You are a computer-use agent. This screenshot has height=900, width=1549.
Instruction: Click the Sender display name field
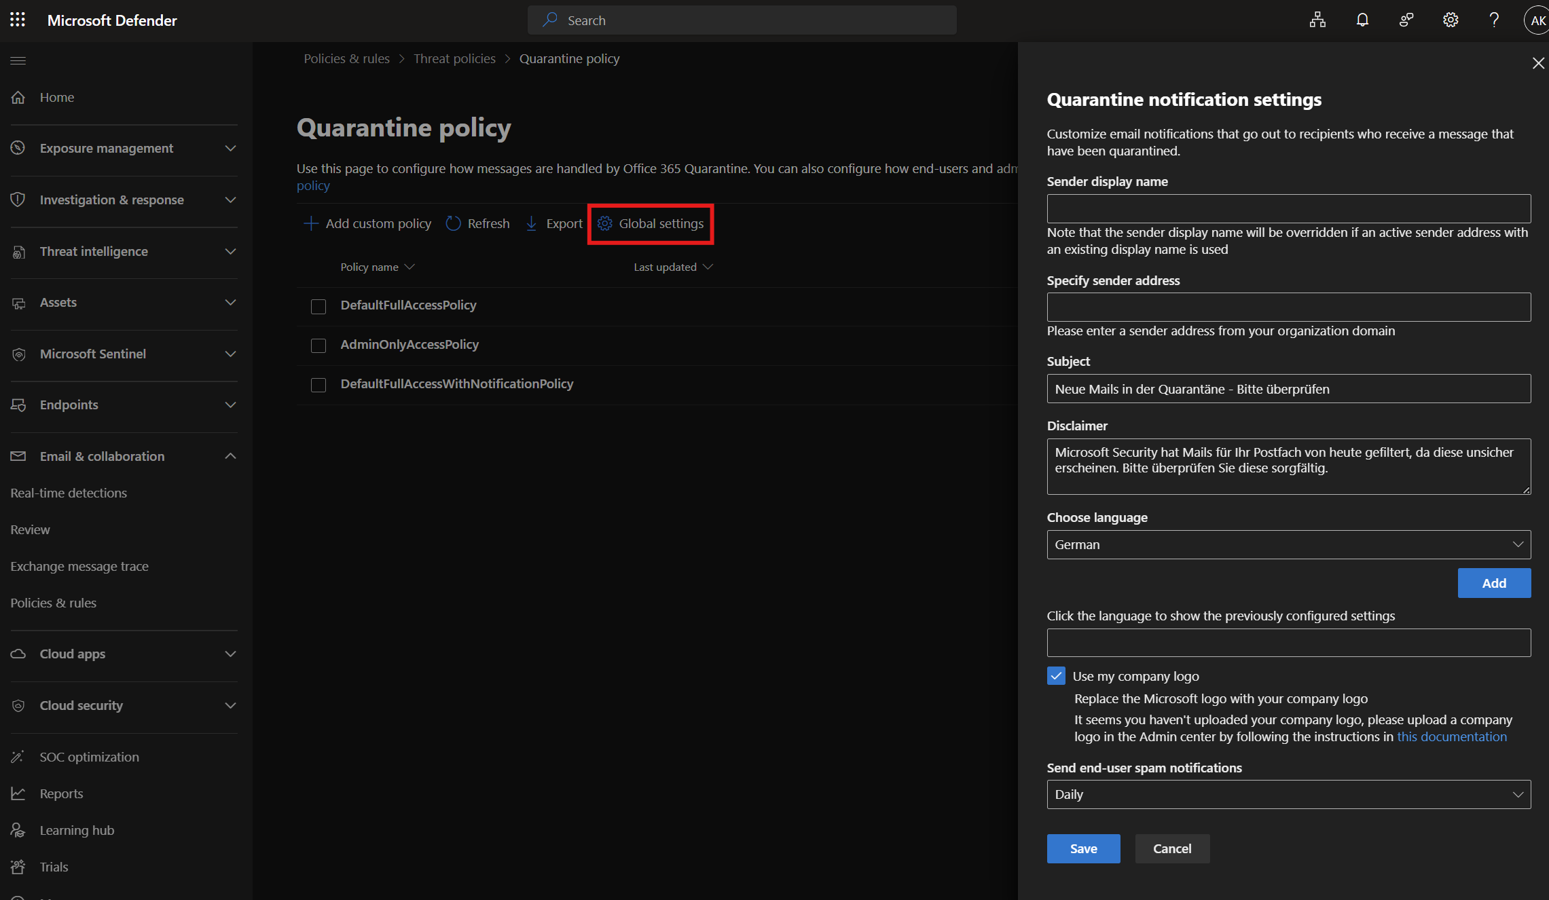1288,208
